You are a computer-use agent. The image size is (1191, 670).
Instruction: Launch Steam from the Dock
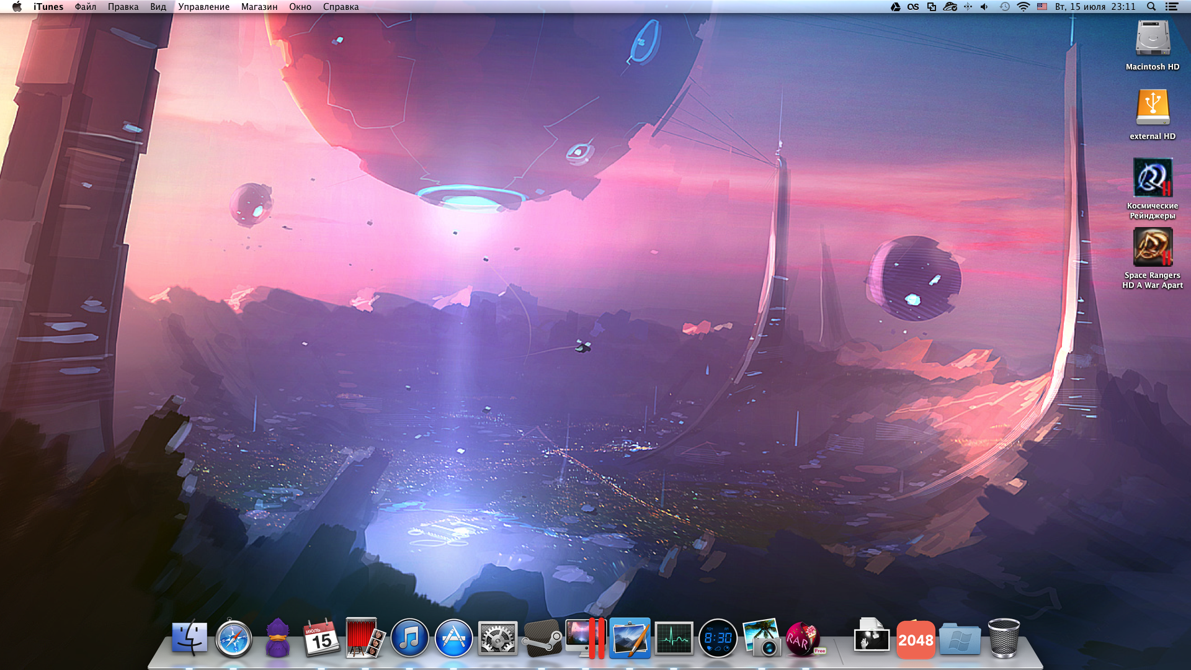pyautogui.click(x=542, y=638)
